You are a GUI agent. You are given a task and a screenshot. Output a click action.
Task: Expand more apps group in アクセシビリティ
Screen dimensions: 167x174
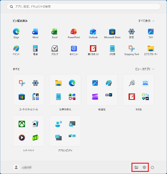coord(72,136)
